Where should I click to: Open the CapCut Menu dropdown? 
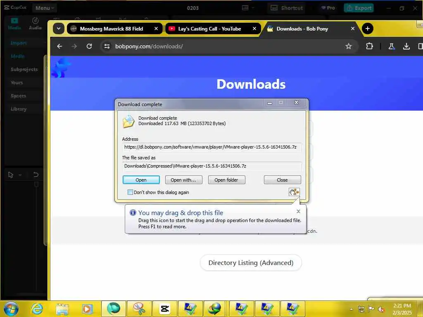(x=45, y=8)
